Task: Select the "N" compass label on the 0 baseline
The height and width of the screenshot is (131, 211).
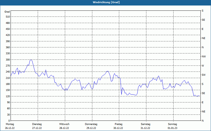Action: [203, 121]
